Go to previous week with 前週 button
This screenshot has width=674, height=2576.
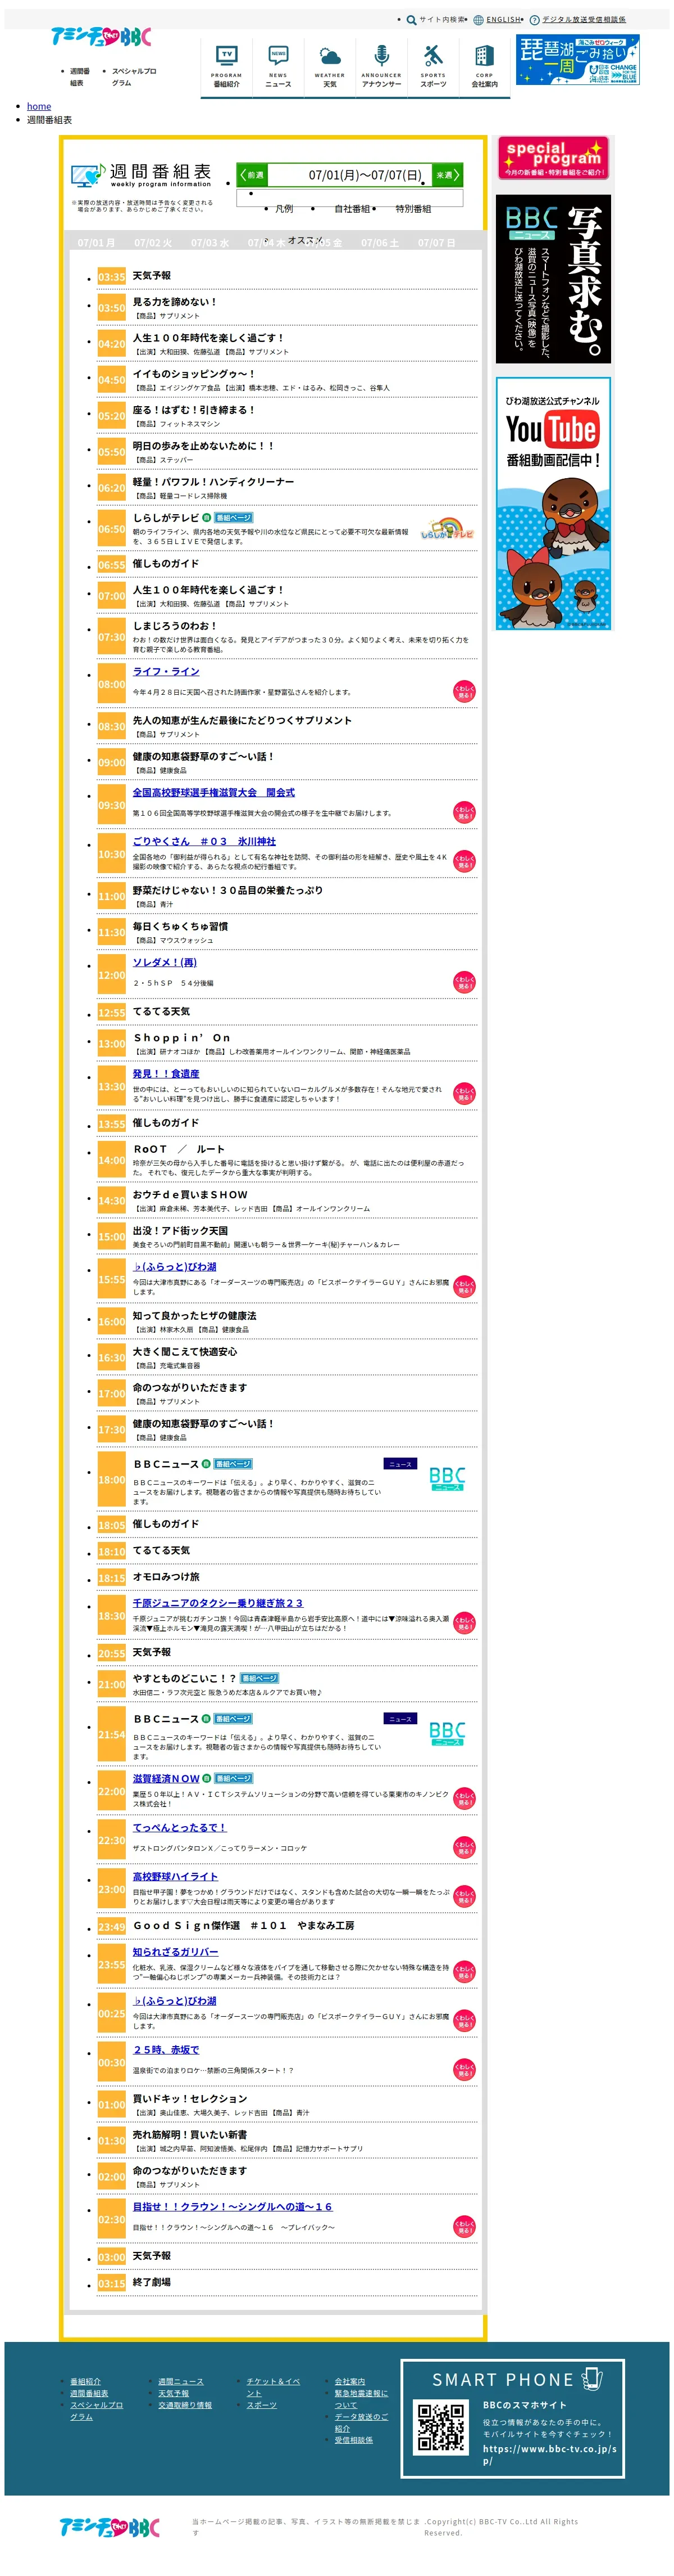[x=253, y=175]
